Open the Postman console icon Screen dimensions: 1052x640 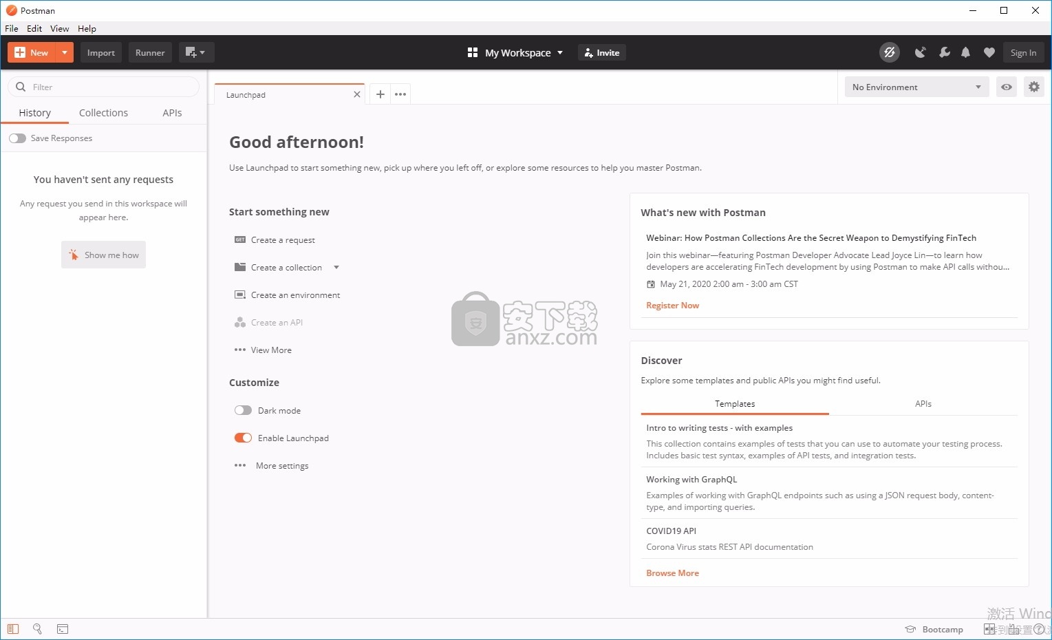pyautogui.click(x=63, y=629)
